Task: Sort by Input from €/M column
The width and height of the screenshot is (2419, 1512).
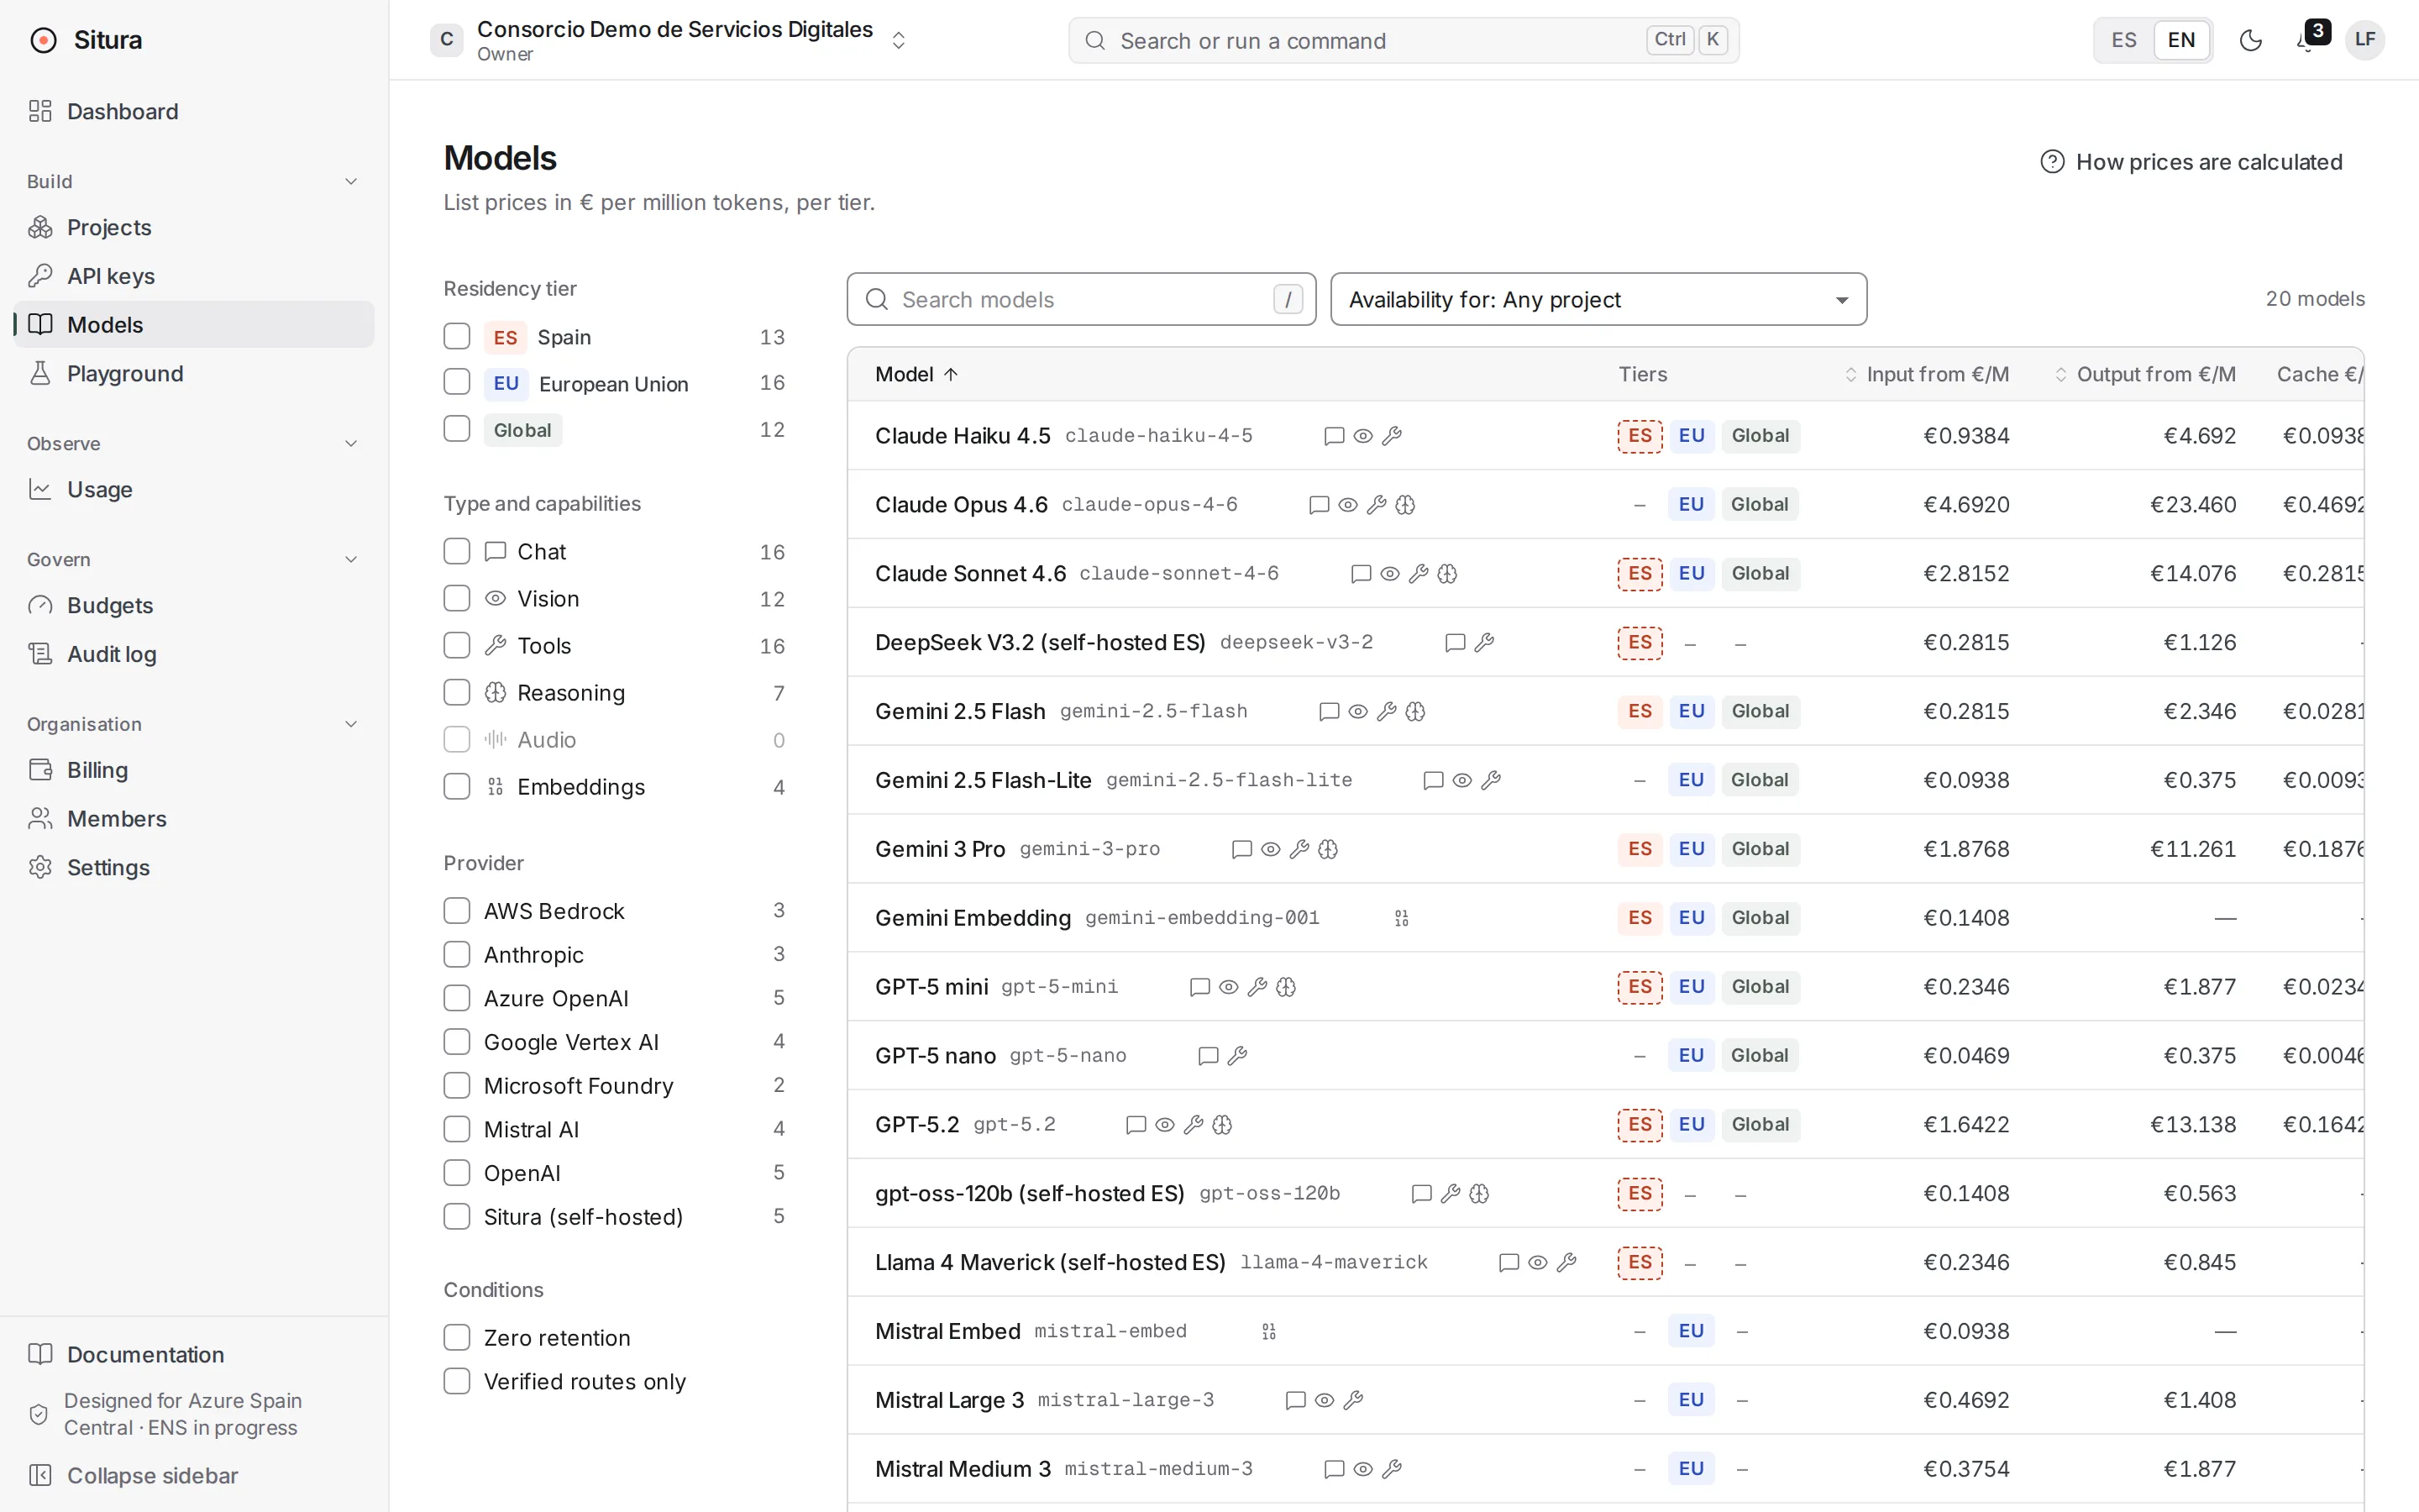Action: (1926, 374)
